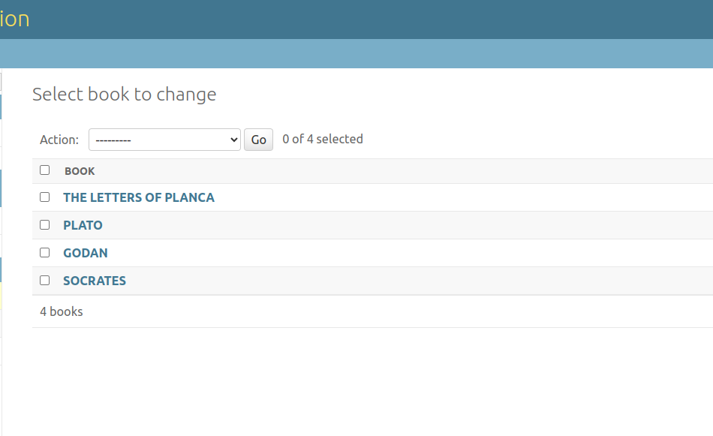
Task: Open the SOCRATES book record
Action: (95, 281)
